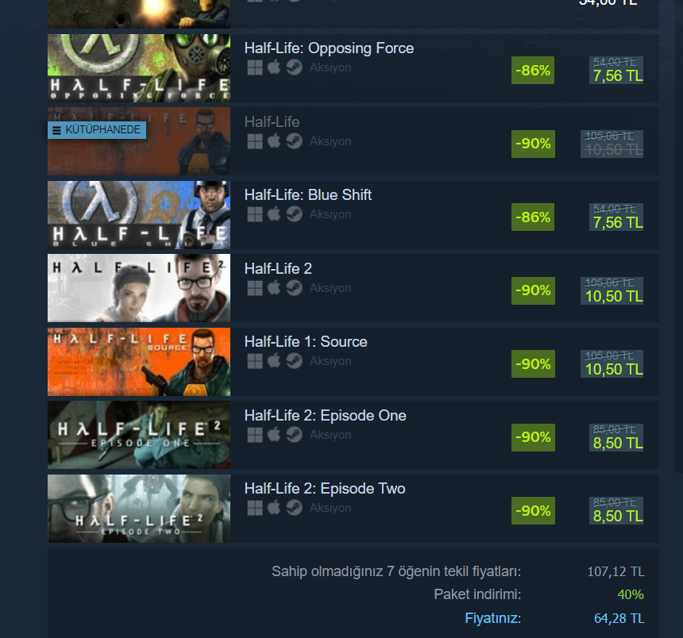The image size is (683, 638).
Task: Click the Aksiyon genre tag under Half-Life 1: Source
Action: coord(330,361)
